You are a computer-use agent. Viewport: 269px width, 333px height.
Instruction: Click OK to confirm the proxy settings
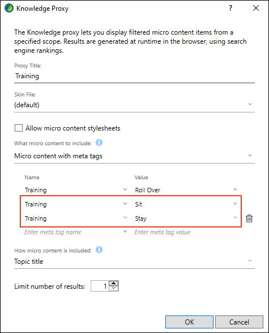(x=189, y=322)
